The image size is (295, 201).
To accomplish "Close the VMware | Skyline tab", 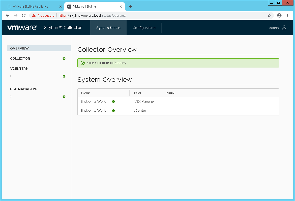I will pyautogui.click(x=121, y=7).
